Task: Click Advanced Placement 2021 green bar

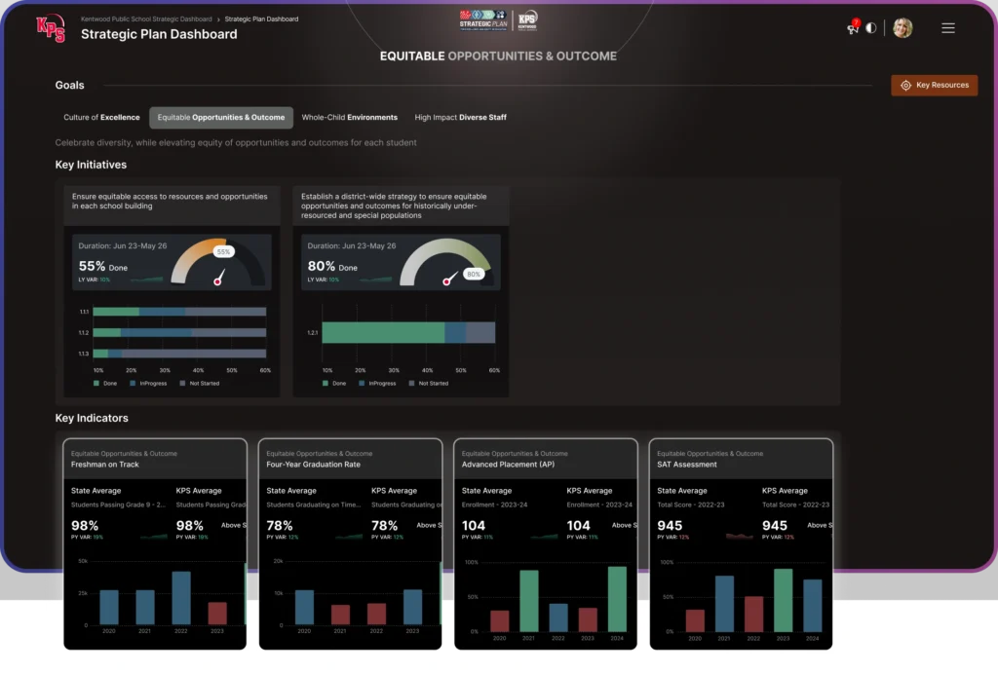Action: point(529,600)
